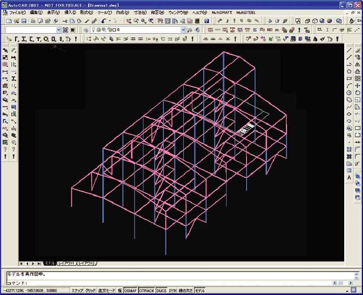
Task: Select the Circle draw tool
Action: click(x=349, y=93)
